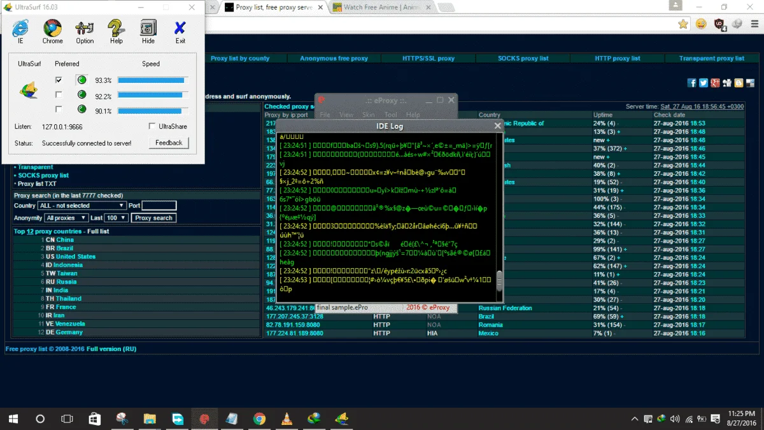Uncheck the preferred 93.3% server checkbox
The width and height of the screenshot is (764, 430).
click(59, 80)
